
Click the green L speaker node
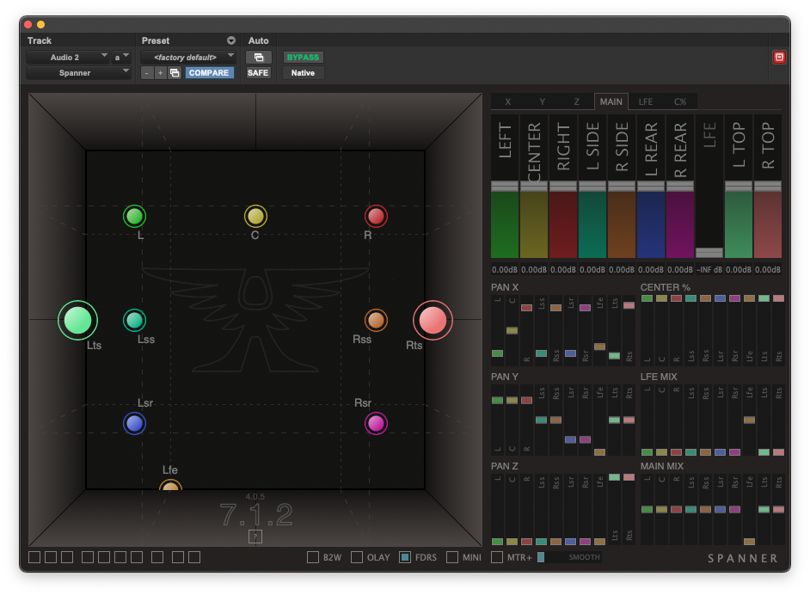(x=134, y=216)
